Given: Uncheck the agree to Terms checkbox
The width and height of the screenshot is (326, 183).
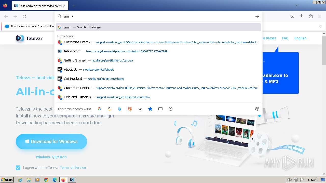Looking at the screenshot, I should [x=18, y=168].
